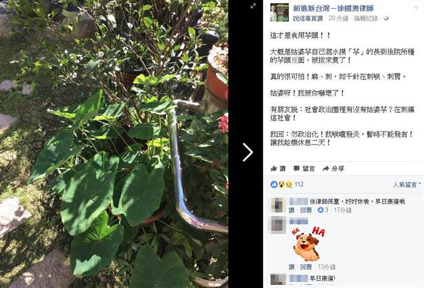Screen dimensions: 424x288
Task: Enter fullscreen with the expand icon
Action: pos(253,6)
